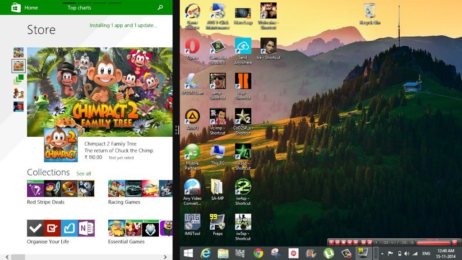Click fast-forward in the mini player widget
The width and height of the screenshot is (462, 260).
point(356,242)
